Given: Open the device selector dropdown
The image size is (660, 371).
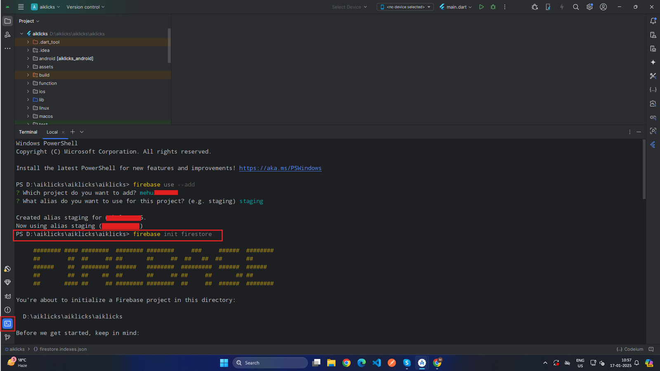Looking at the screenshot, I should (405, 7).
